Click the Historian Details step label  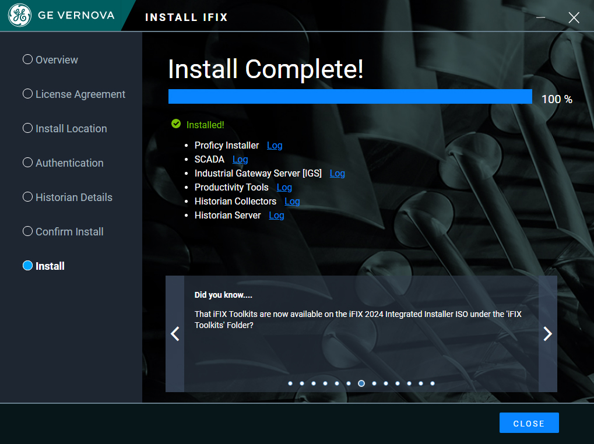(74, 197)
